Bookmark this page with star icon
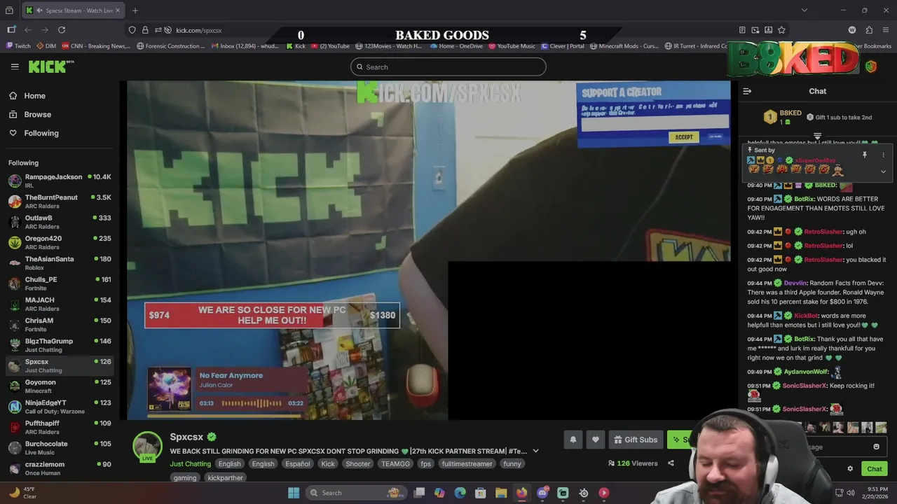This screenshot has width=897, height=504. tap(781, 30)
